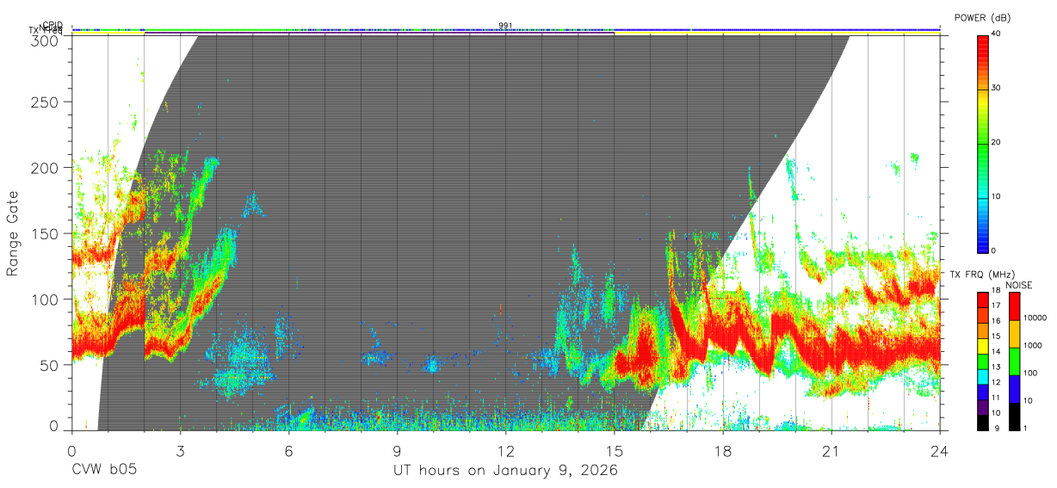Image resolution: width=1057 pixels, height=488 pixels.
Task: Click the '10000' label on NOISE scale
Action: (1035, 320)
